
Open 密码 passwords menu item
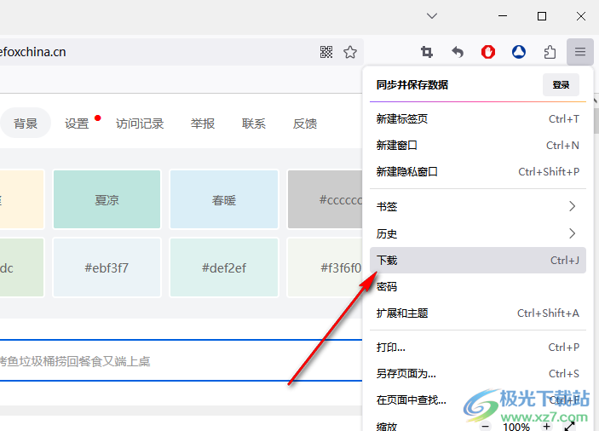pyautogui.click(x=477, y=287)
